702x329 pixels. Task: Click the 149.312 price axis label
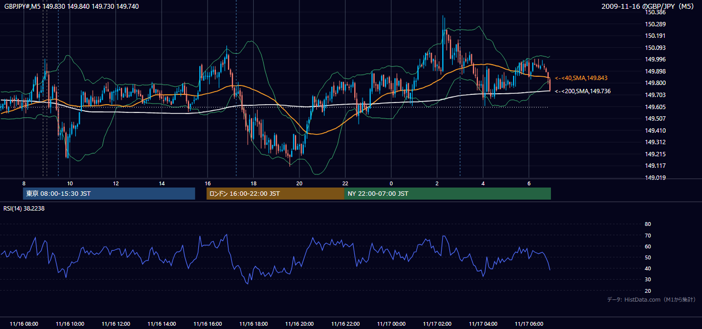(655, 142)
